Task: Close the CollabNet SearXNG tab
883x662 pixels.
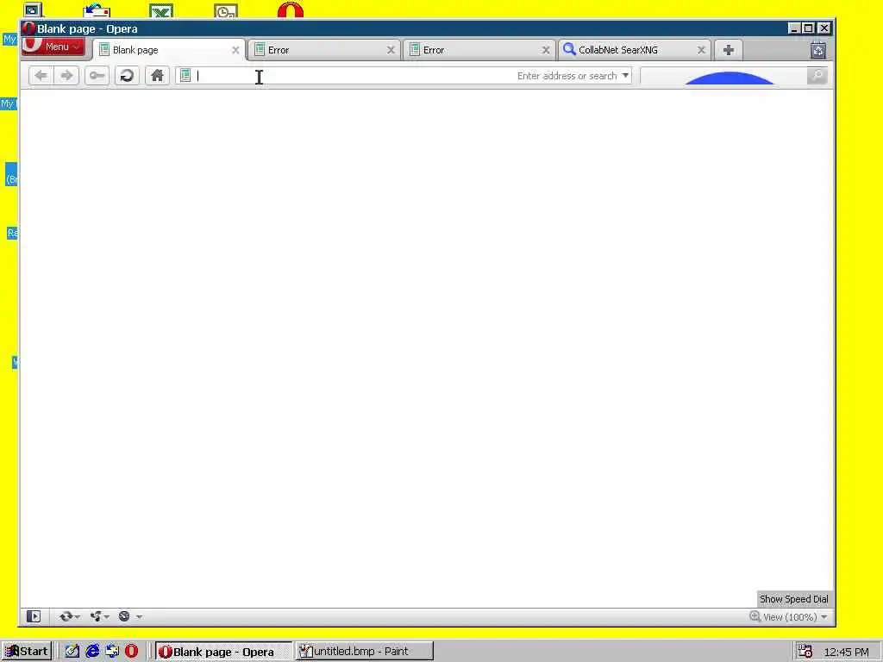Action: 701,50
